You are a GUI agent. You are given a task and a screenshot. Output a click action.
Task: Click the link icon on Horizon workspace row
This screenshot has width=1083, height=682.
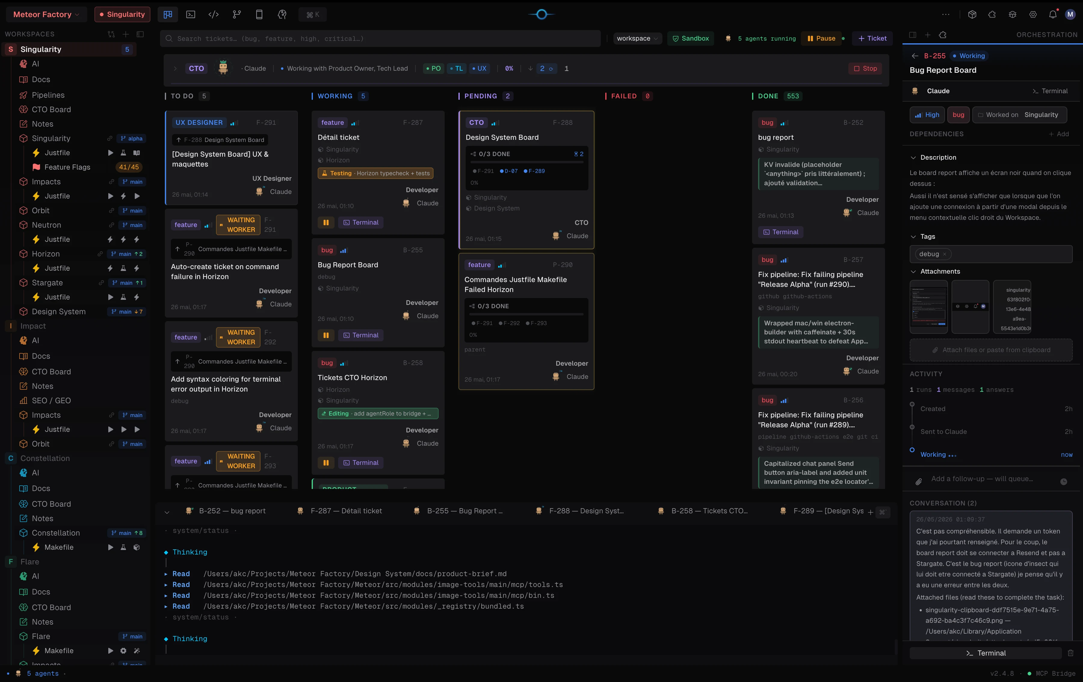tap(100, 254)
